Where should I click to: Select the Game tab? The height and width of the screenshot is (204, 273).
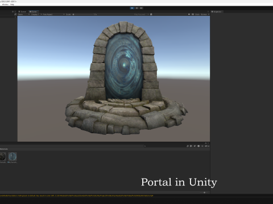[34, 12]
